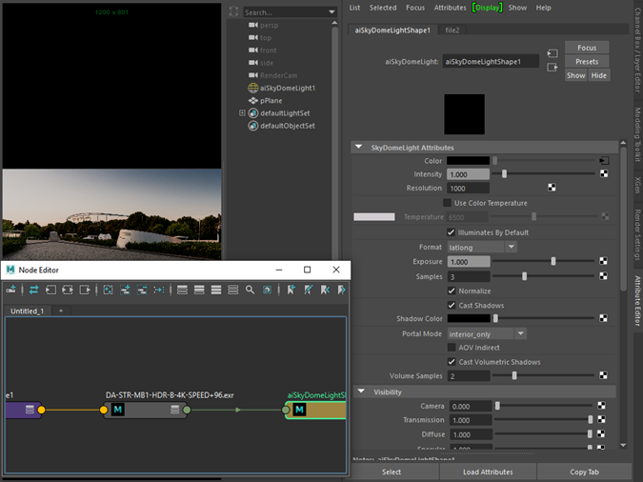This screenshot has width=643, height=482.
Task: Collapse the SkyDomeLight Attributes section
Action: click(359, 147)
